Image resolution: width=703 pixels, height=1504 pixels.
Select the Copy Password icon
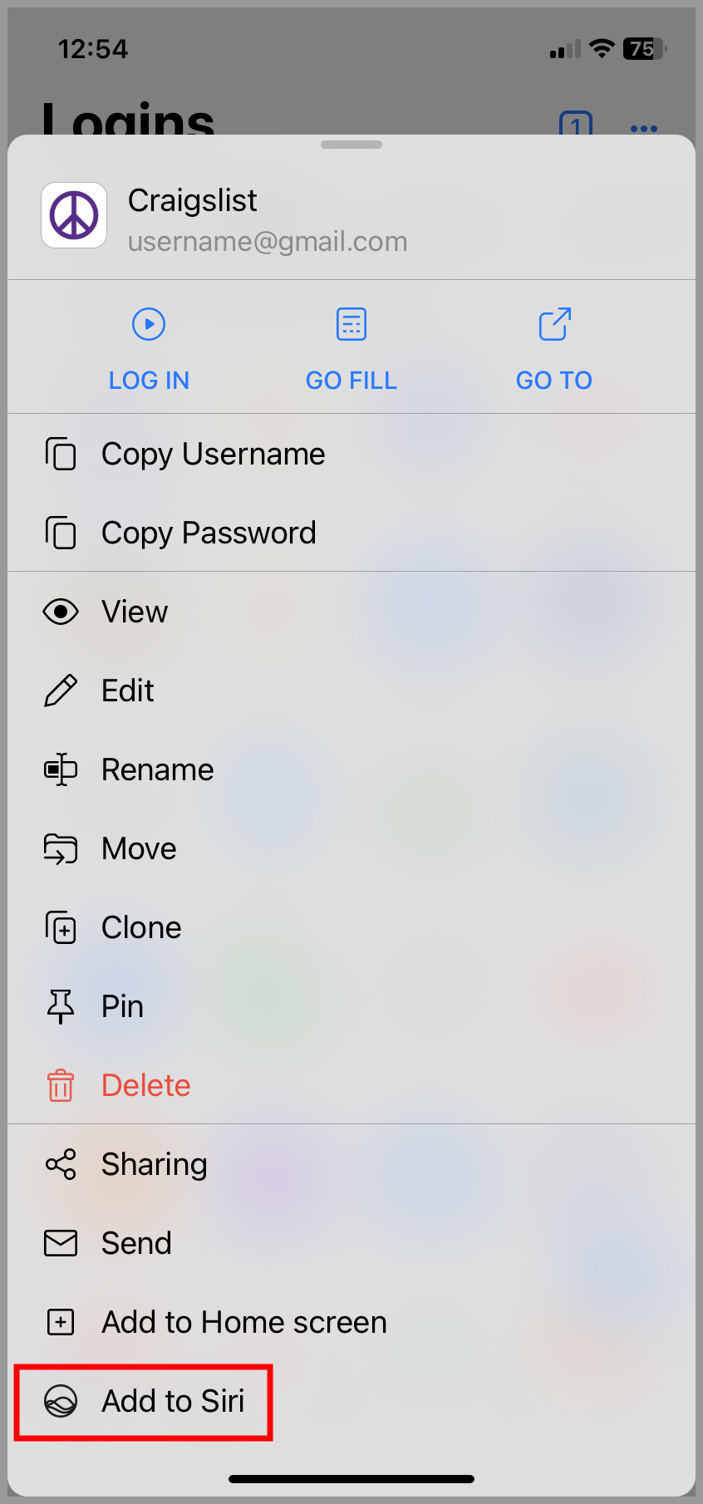[x=61, y=533]
